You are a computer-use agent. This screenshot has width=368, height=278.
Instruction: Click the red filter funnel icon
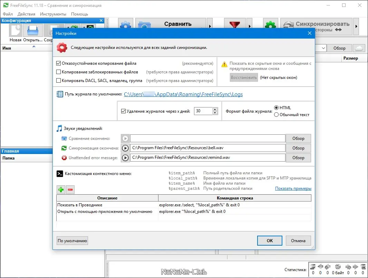235,23
